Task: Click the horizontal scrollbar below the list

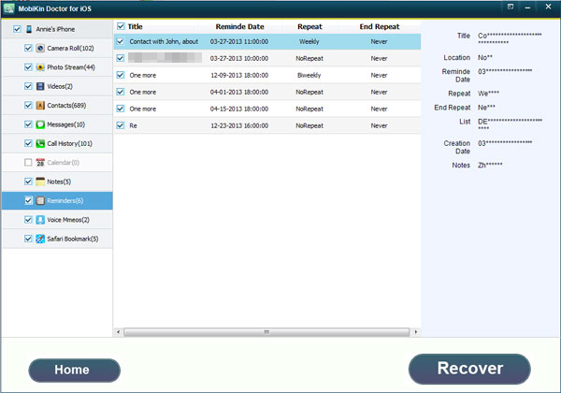Action: [266, 331]
